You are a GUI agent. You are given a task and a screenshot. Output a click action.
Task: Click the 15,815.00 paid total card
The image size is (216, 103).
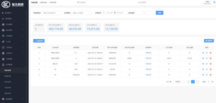click(x=93, y=27)
